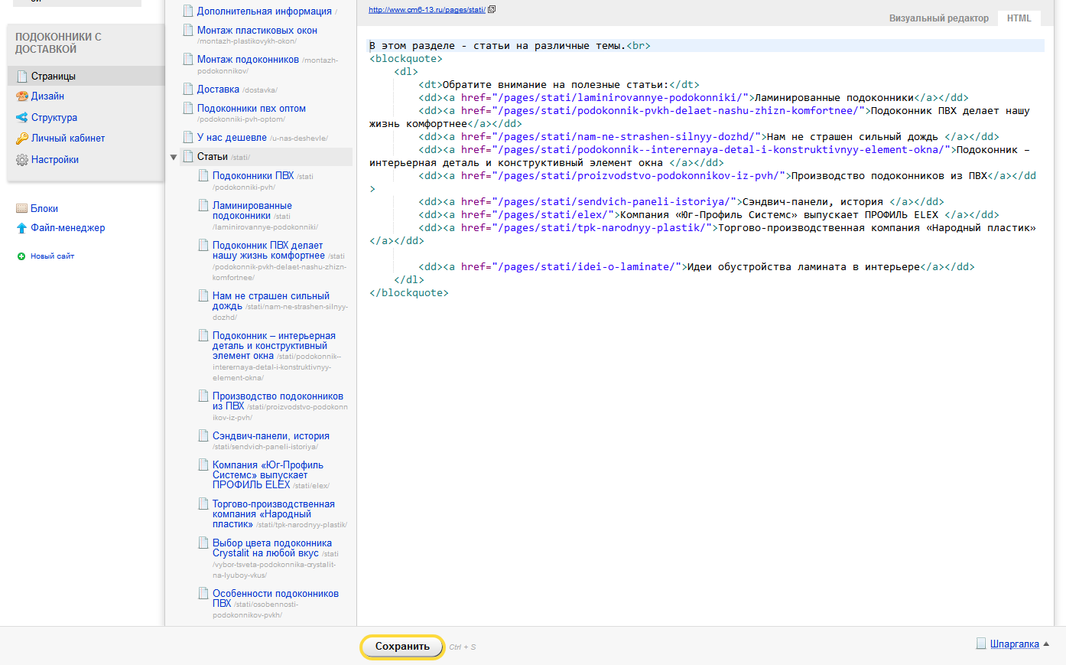
Task: Click the Шпаргалка document icon
Action: 981,644
